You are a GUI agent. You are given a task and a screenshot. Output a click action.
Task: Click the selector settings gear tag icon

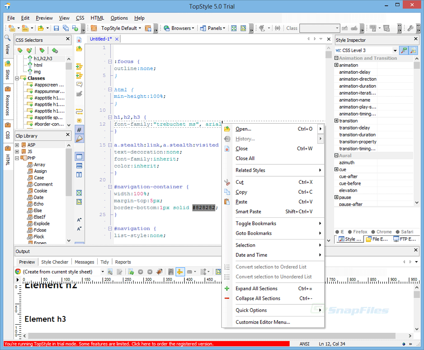point(55,50)
